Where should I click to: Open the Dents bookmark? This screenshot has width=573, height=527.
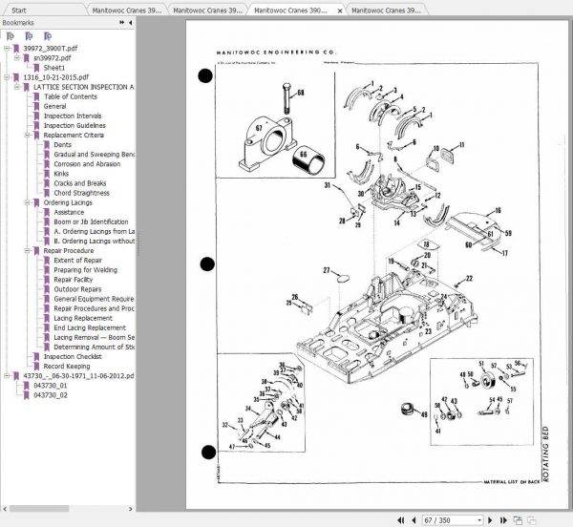tap(62, 144)
